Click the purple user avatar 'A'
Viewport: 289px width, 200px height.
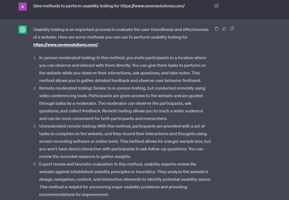[x=23, y=6]
